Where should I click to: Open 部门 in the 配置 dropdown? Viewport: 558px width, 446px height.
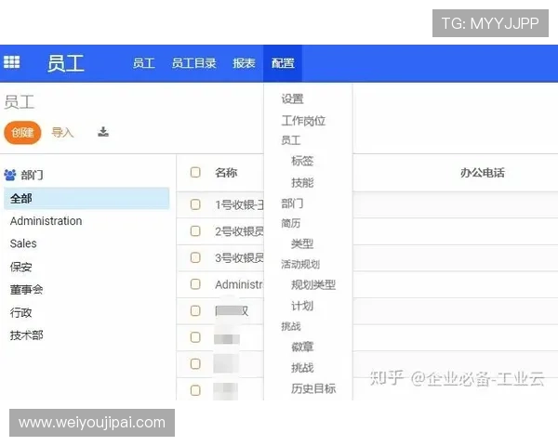(x=292, y=203)
